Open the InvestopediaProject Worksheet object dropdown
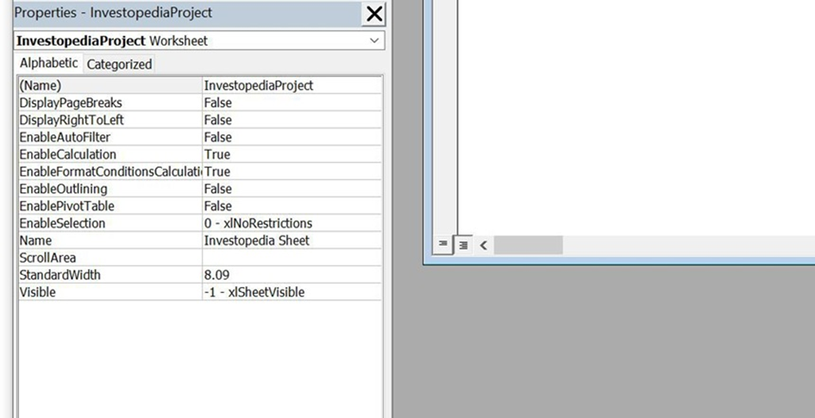This screenshot has height=418, width=815. tap(373, 41)
